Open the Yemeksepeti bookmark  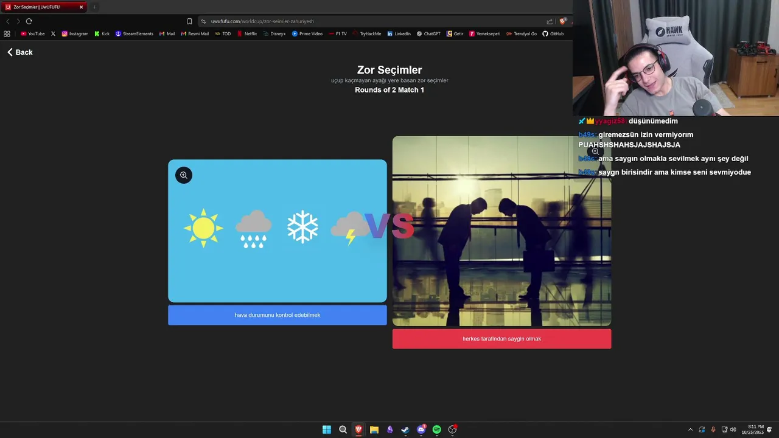484,34
